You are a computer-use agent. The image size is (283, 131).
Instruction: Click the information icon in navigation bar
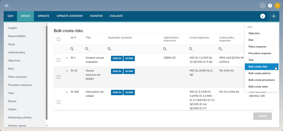click(x=263, y=16)
